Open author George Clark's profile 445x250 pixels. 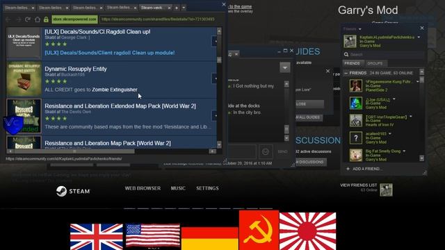(x=75, y=37)
